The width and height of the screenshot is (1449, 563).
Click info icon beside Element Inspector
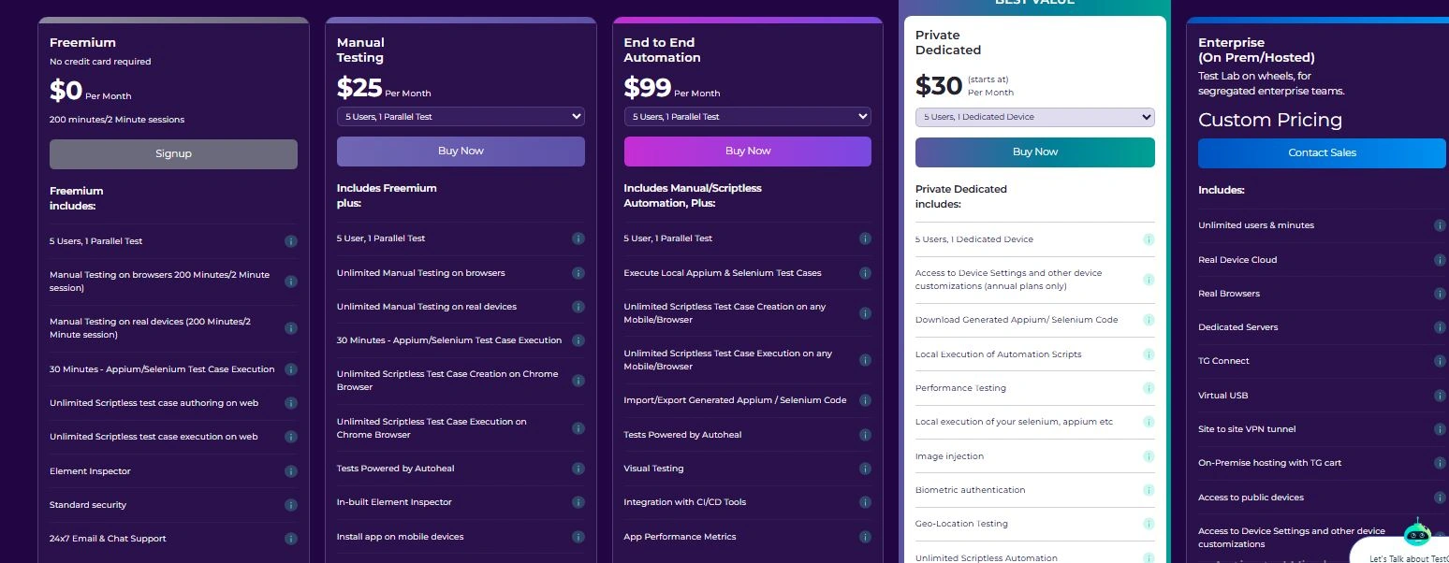coord(290,471)
